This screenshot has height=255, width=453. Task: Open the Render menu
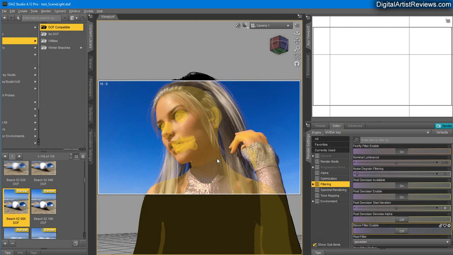coord(46,11)
